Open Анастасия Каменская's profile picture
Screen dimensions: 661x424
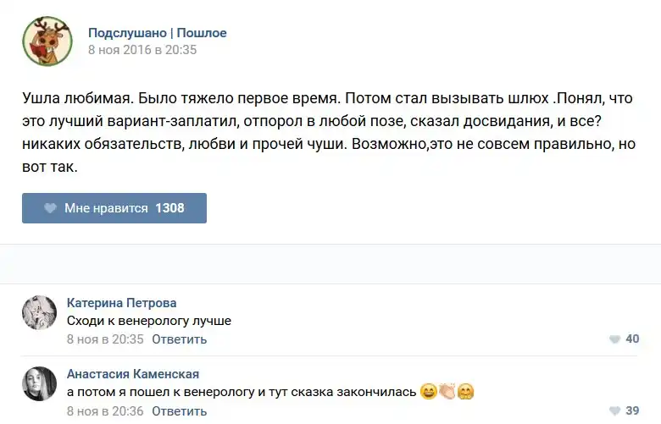[39, 384]
